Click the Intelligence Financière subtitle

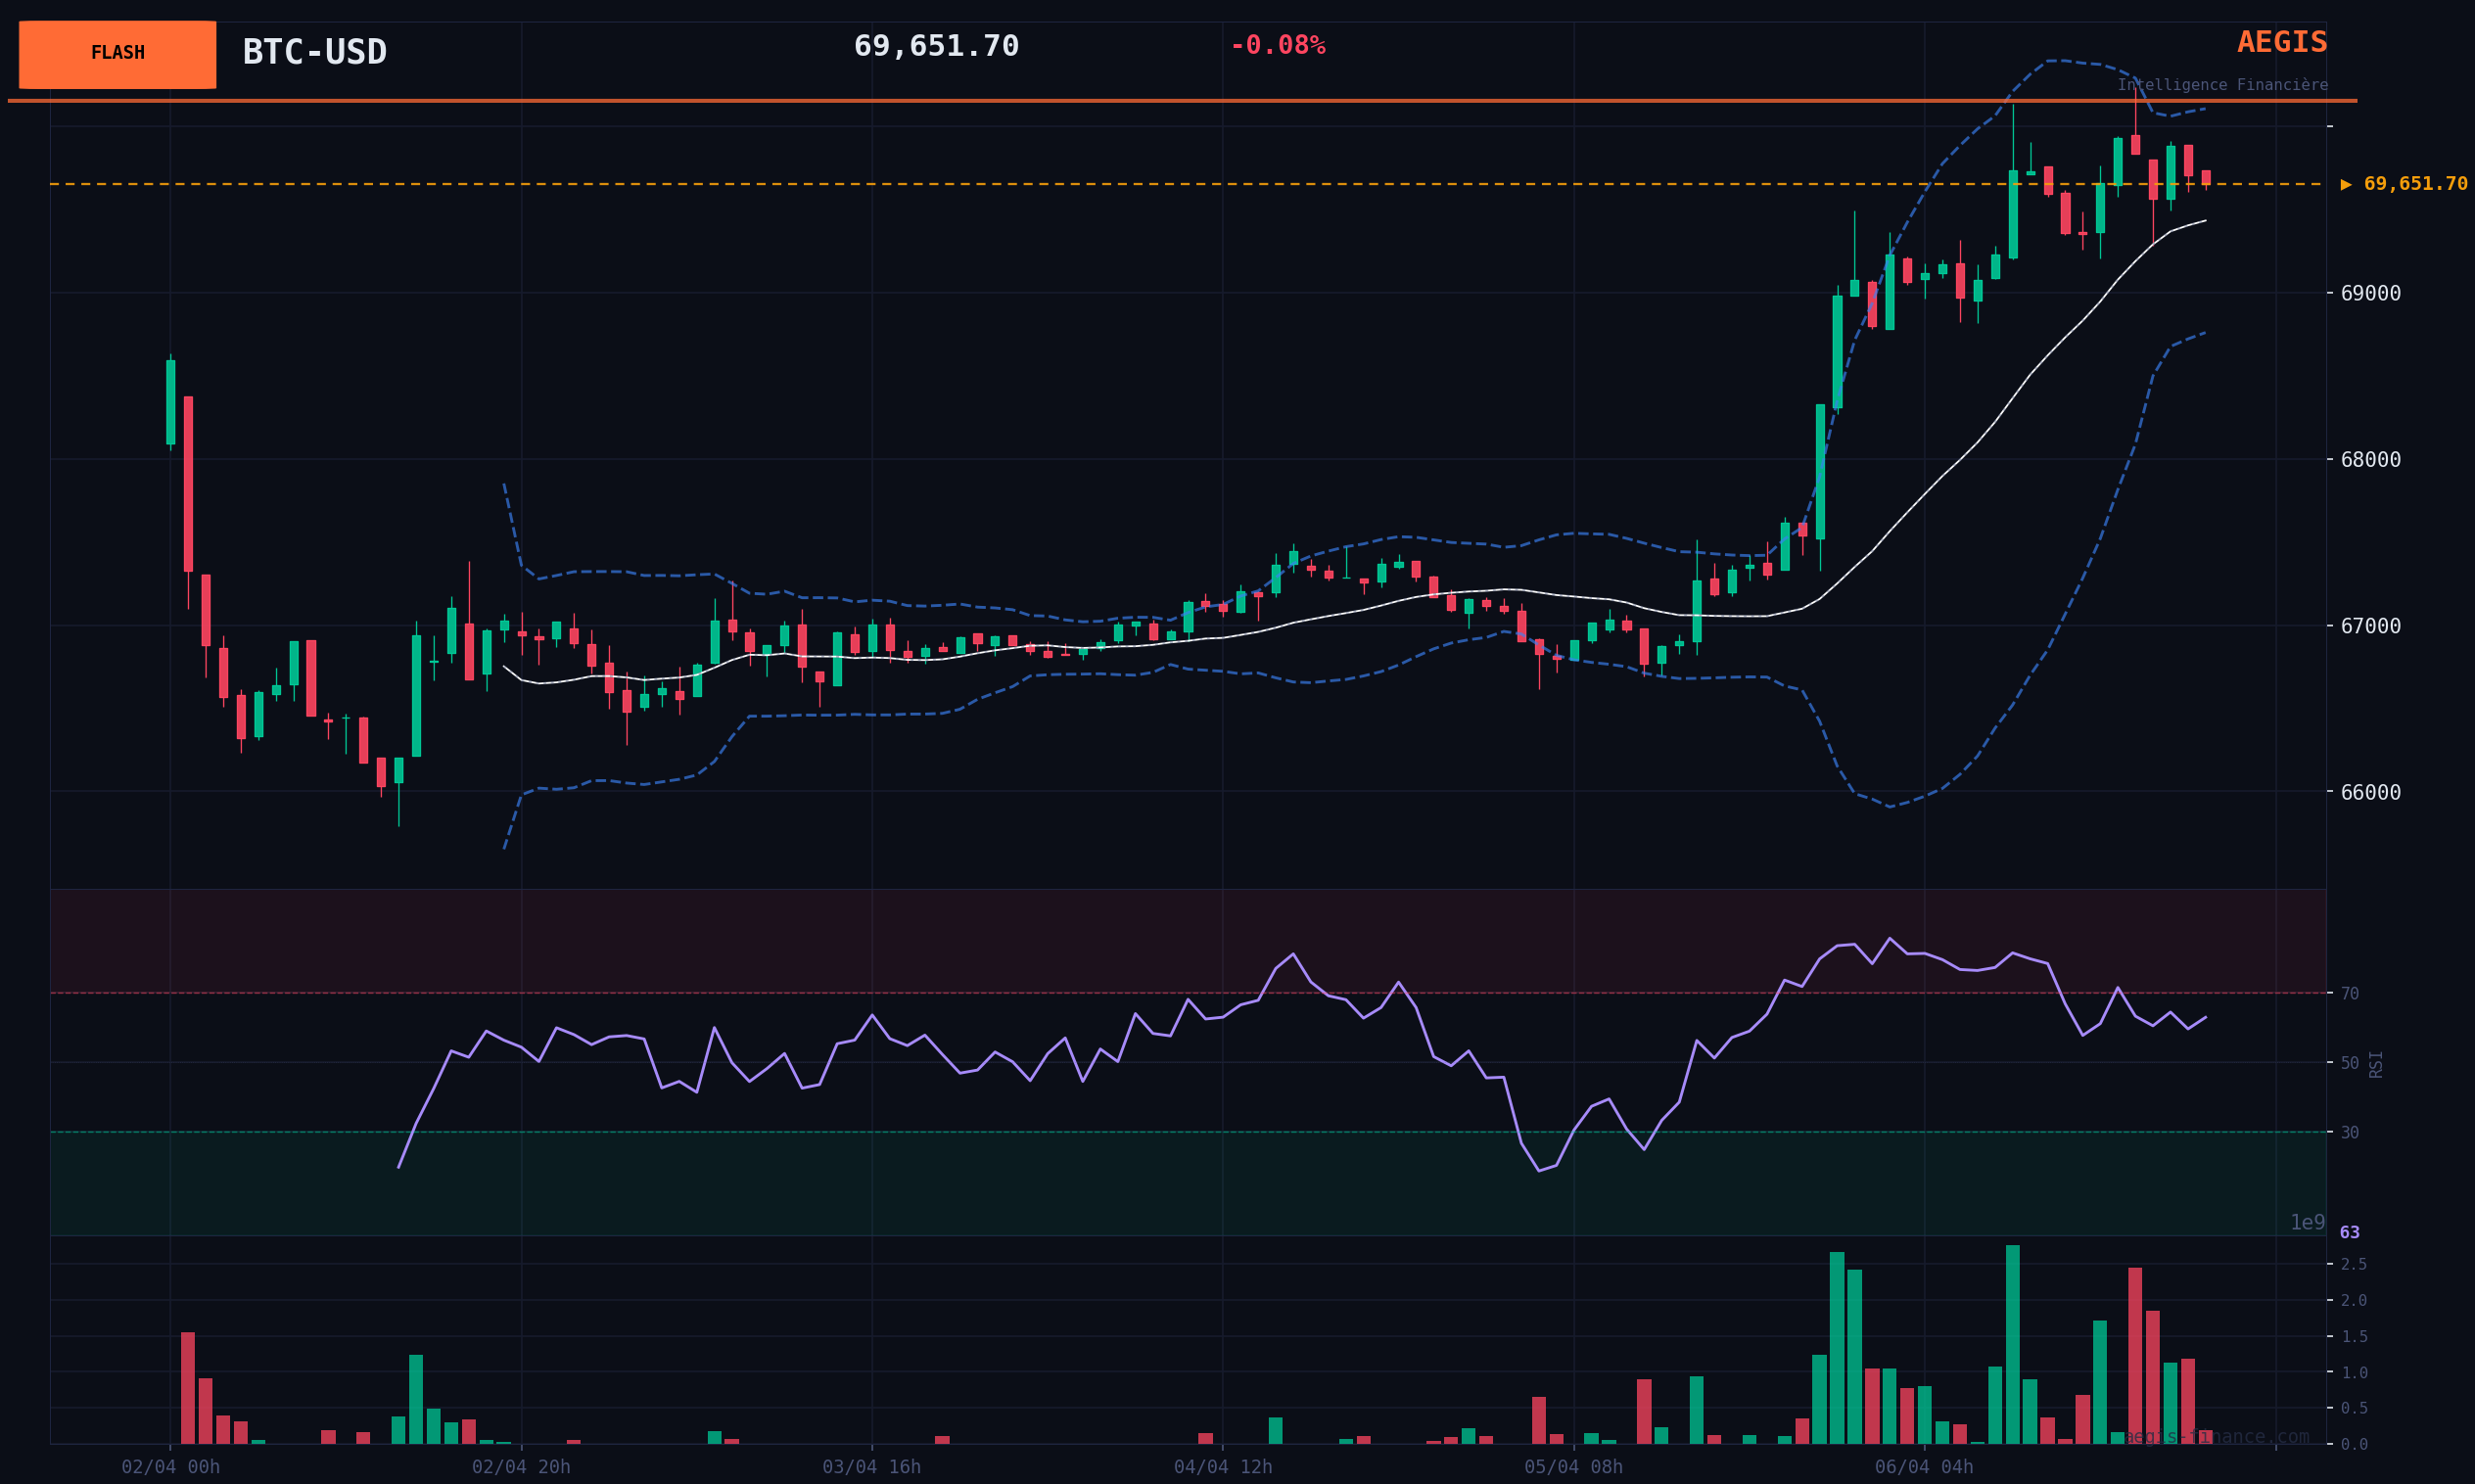point(2222,85)
